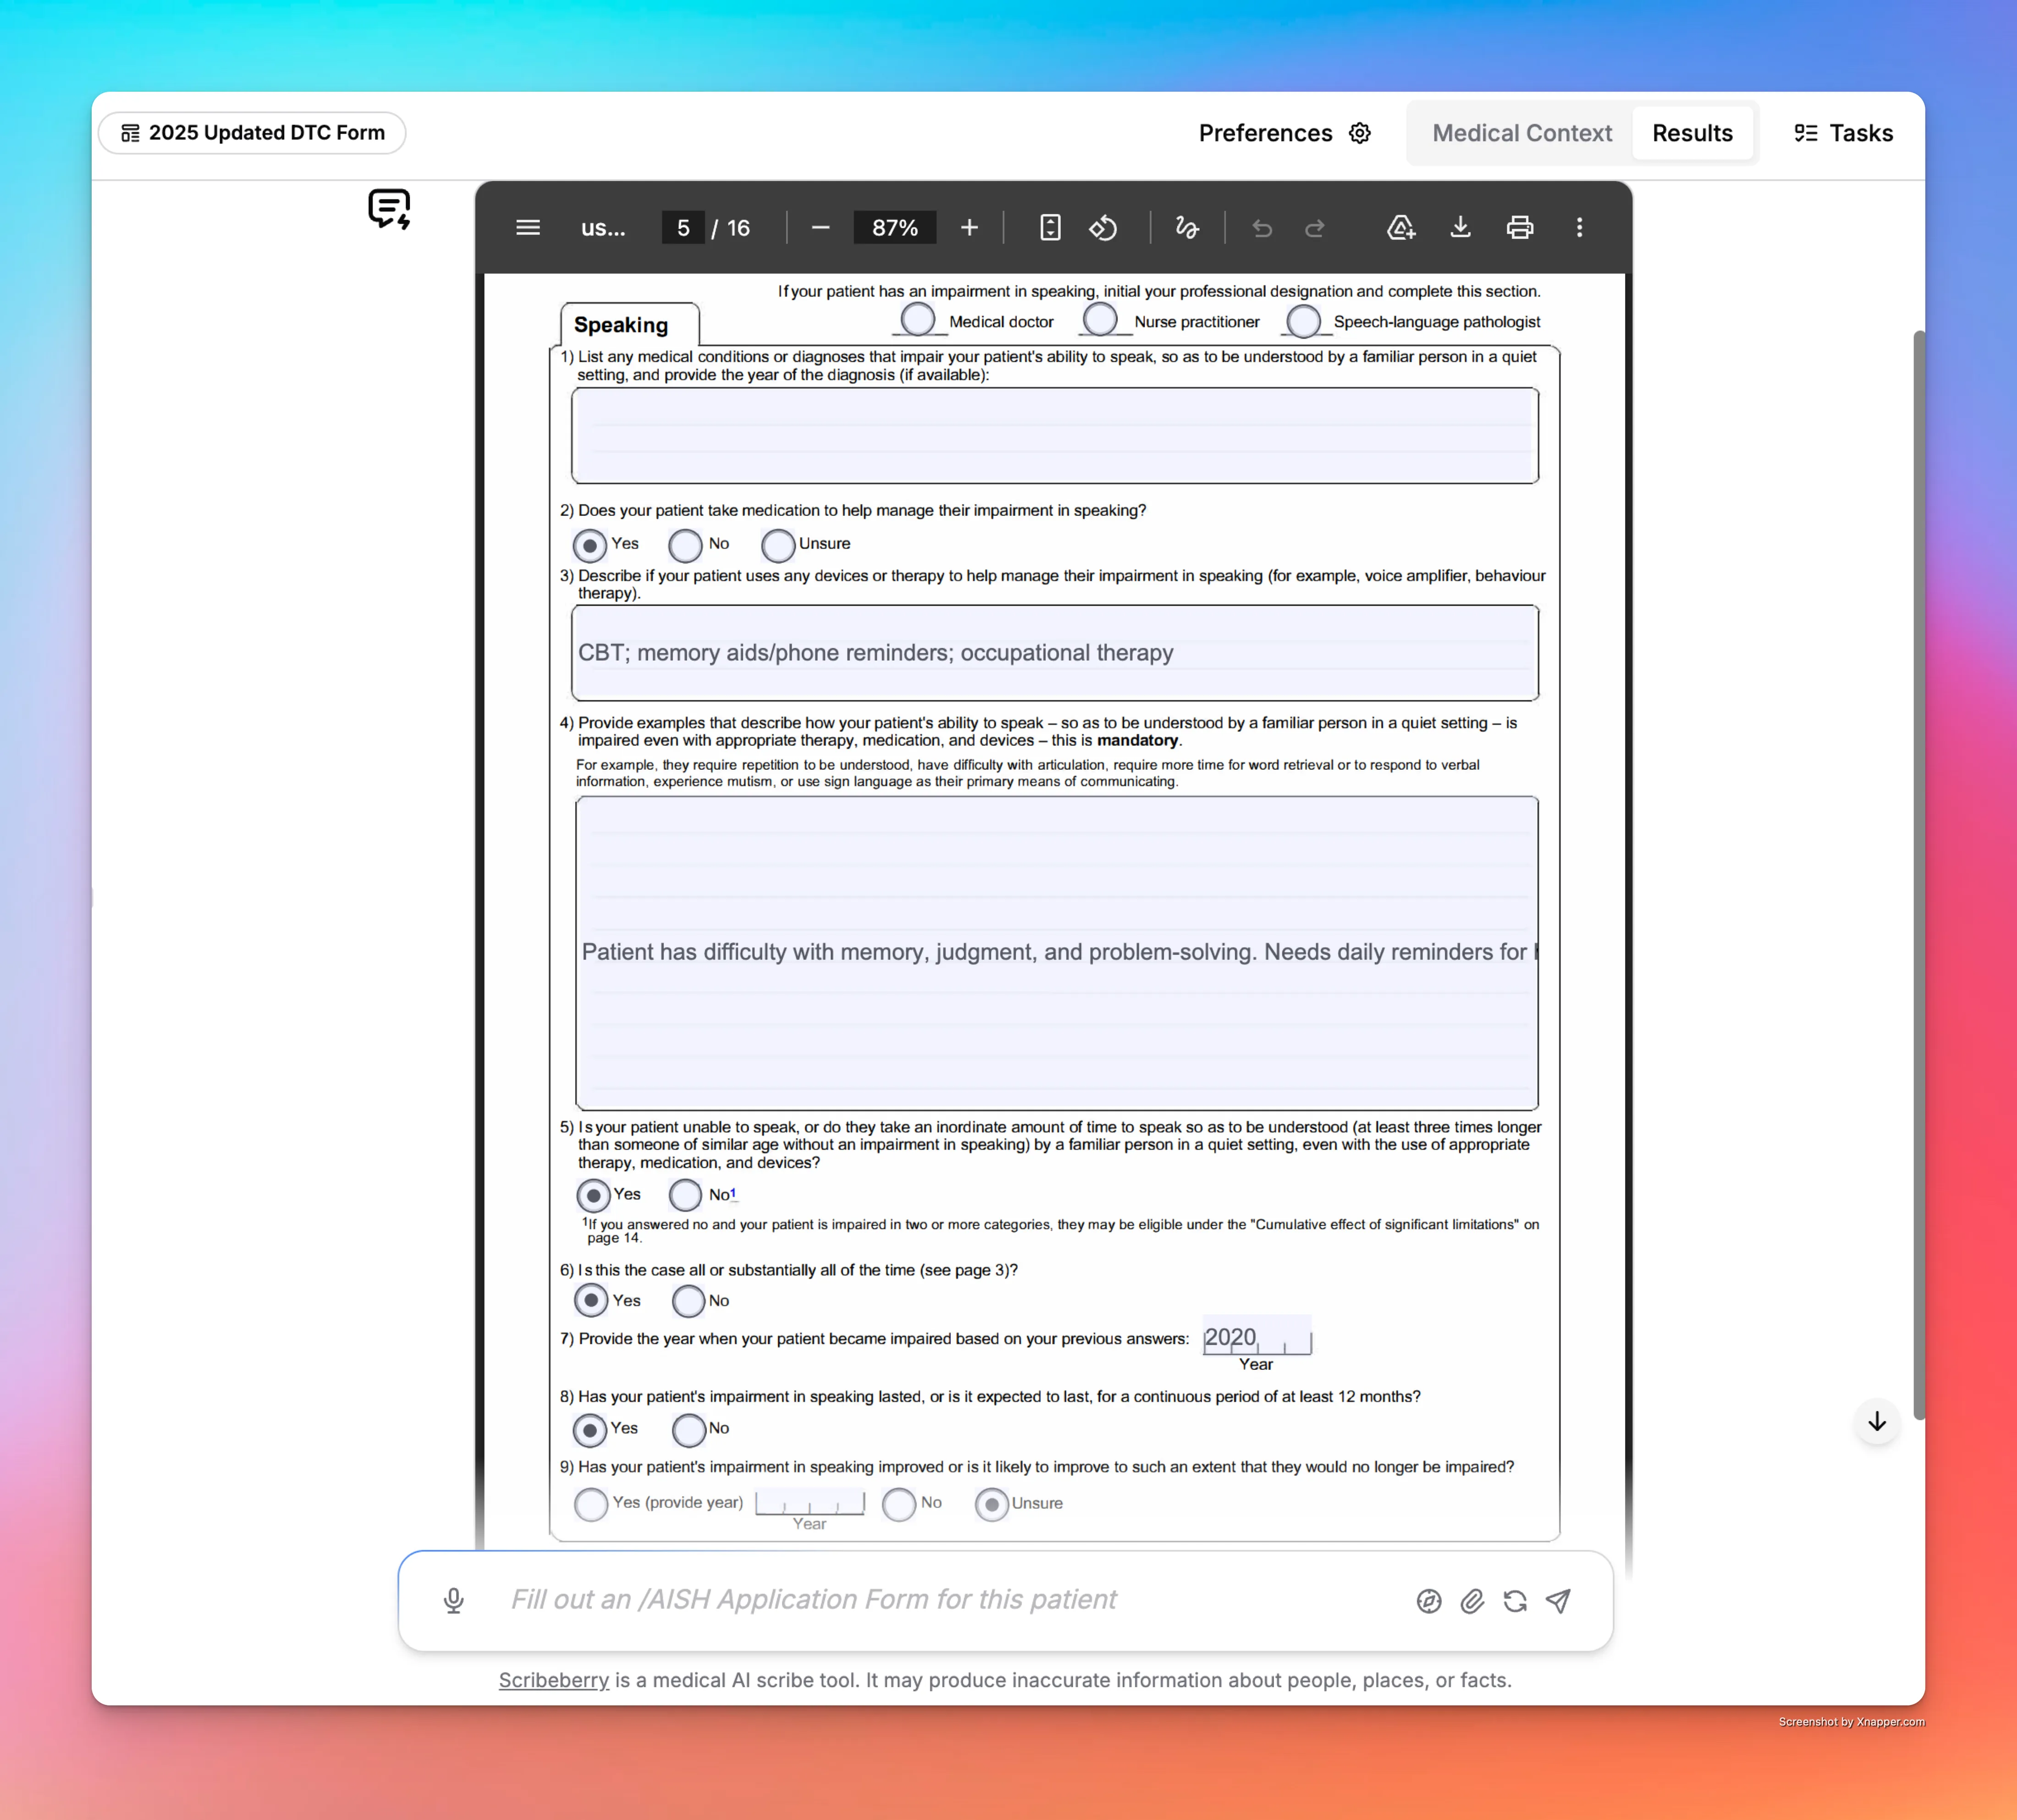Click the microphone dictation icon

(453, 1601)
